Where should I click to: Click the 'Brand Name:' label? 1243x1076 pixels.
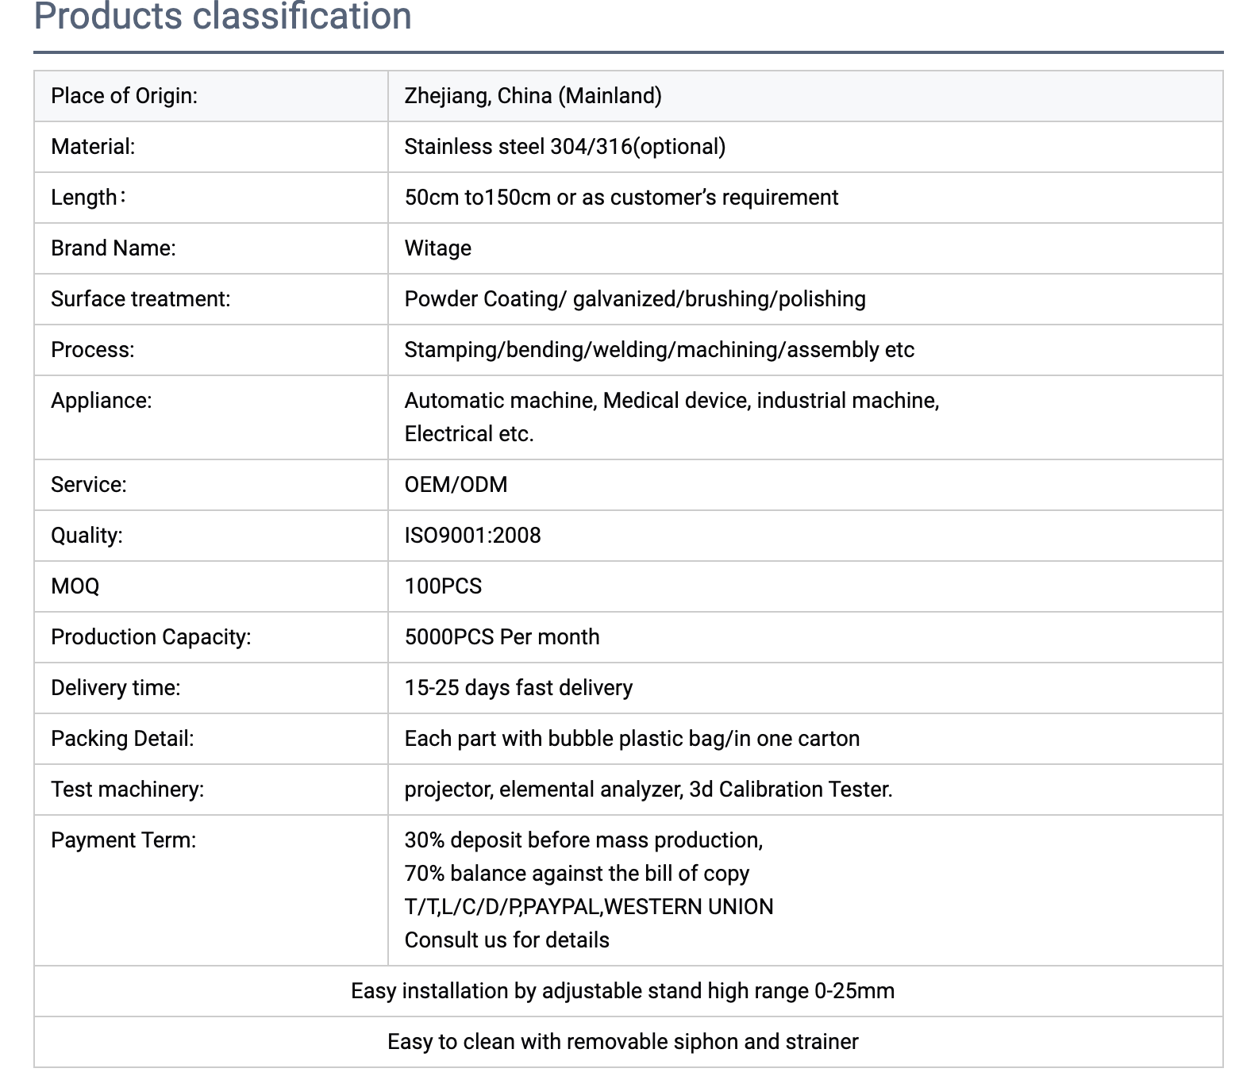tap(114, 248)
